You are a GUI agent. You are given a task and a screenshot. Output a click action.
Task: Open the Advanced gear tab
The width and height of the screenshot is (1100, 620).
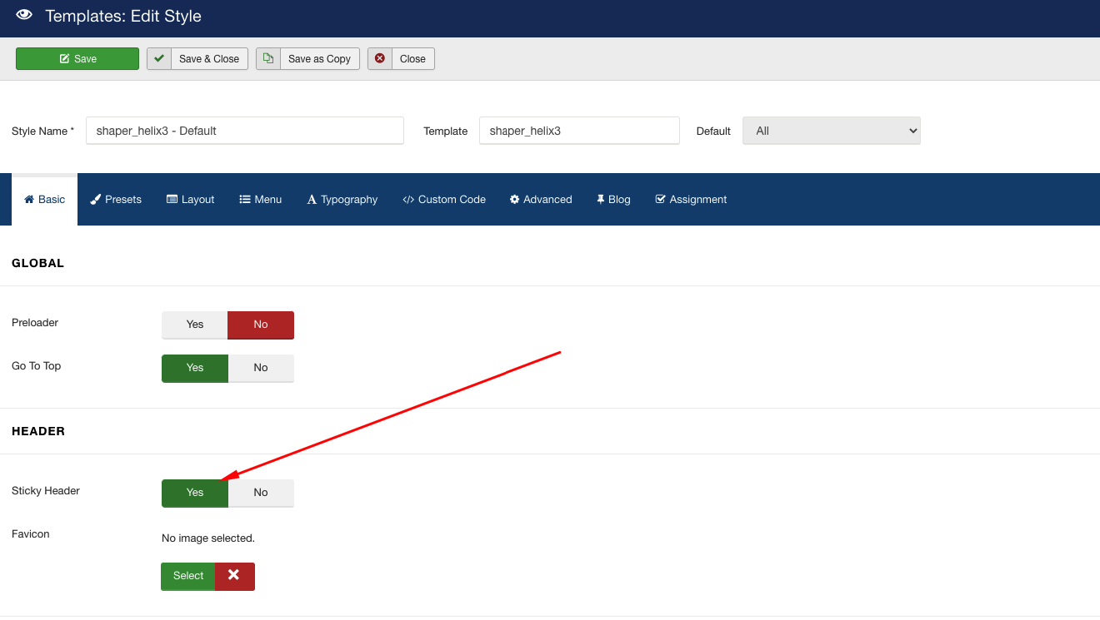click(x=541, y=200)
